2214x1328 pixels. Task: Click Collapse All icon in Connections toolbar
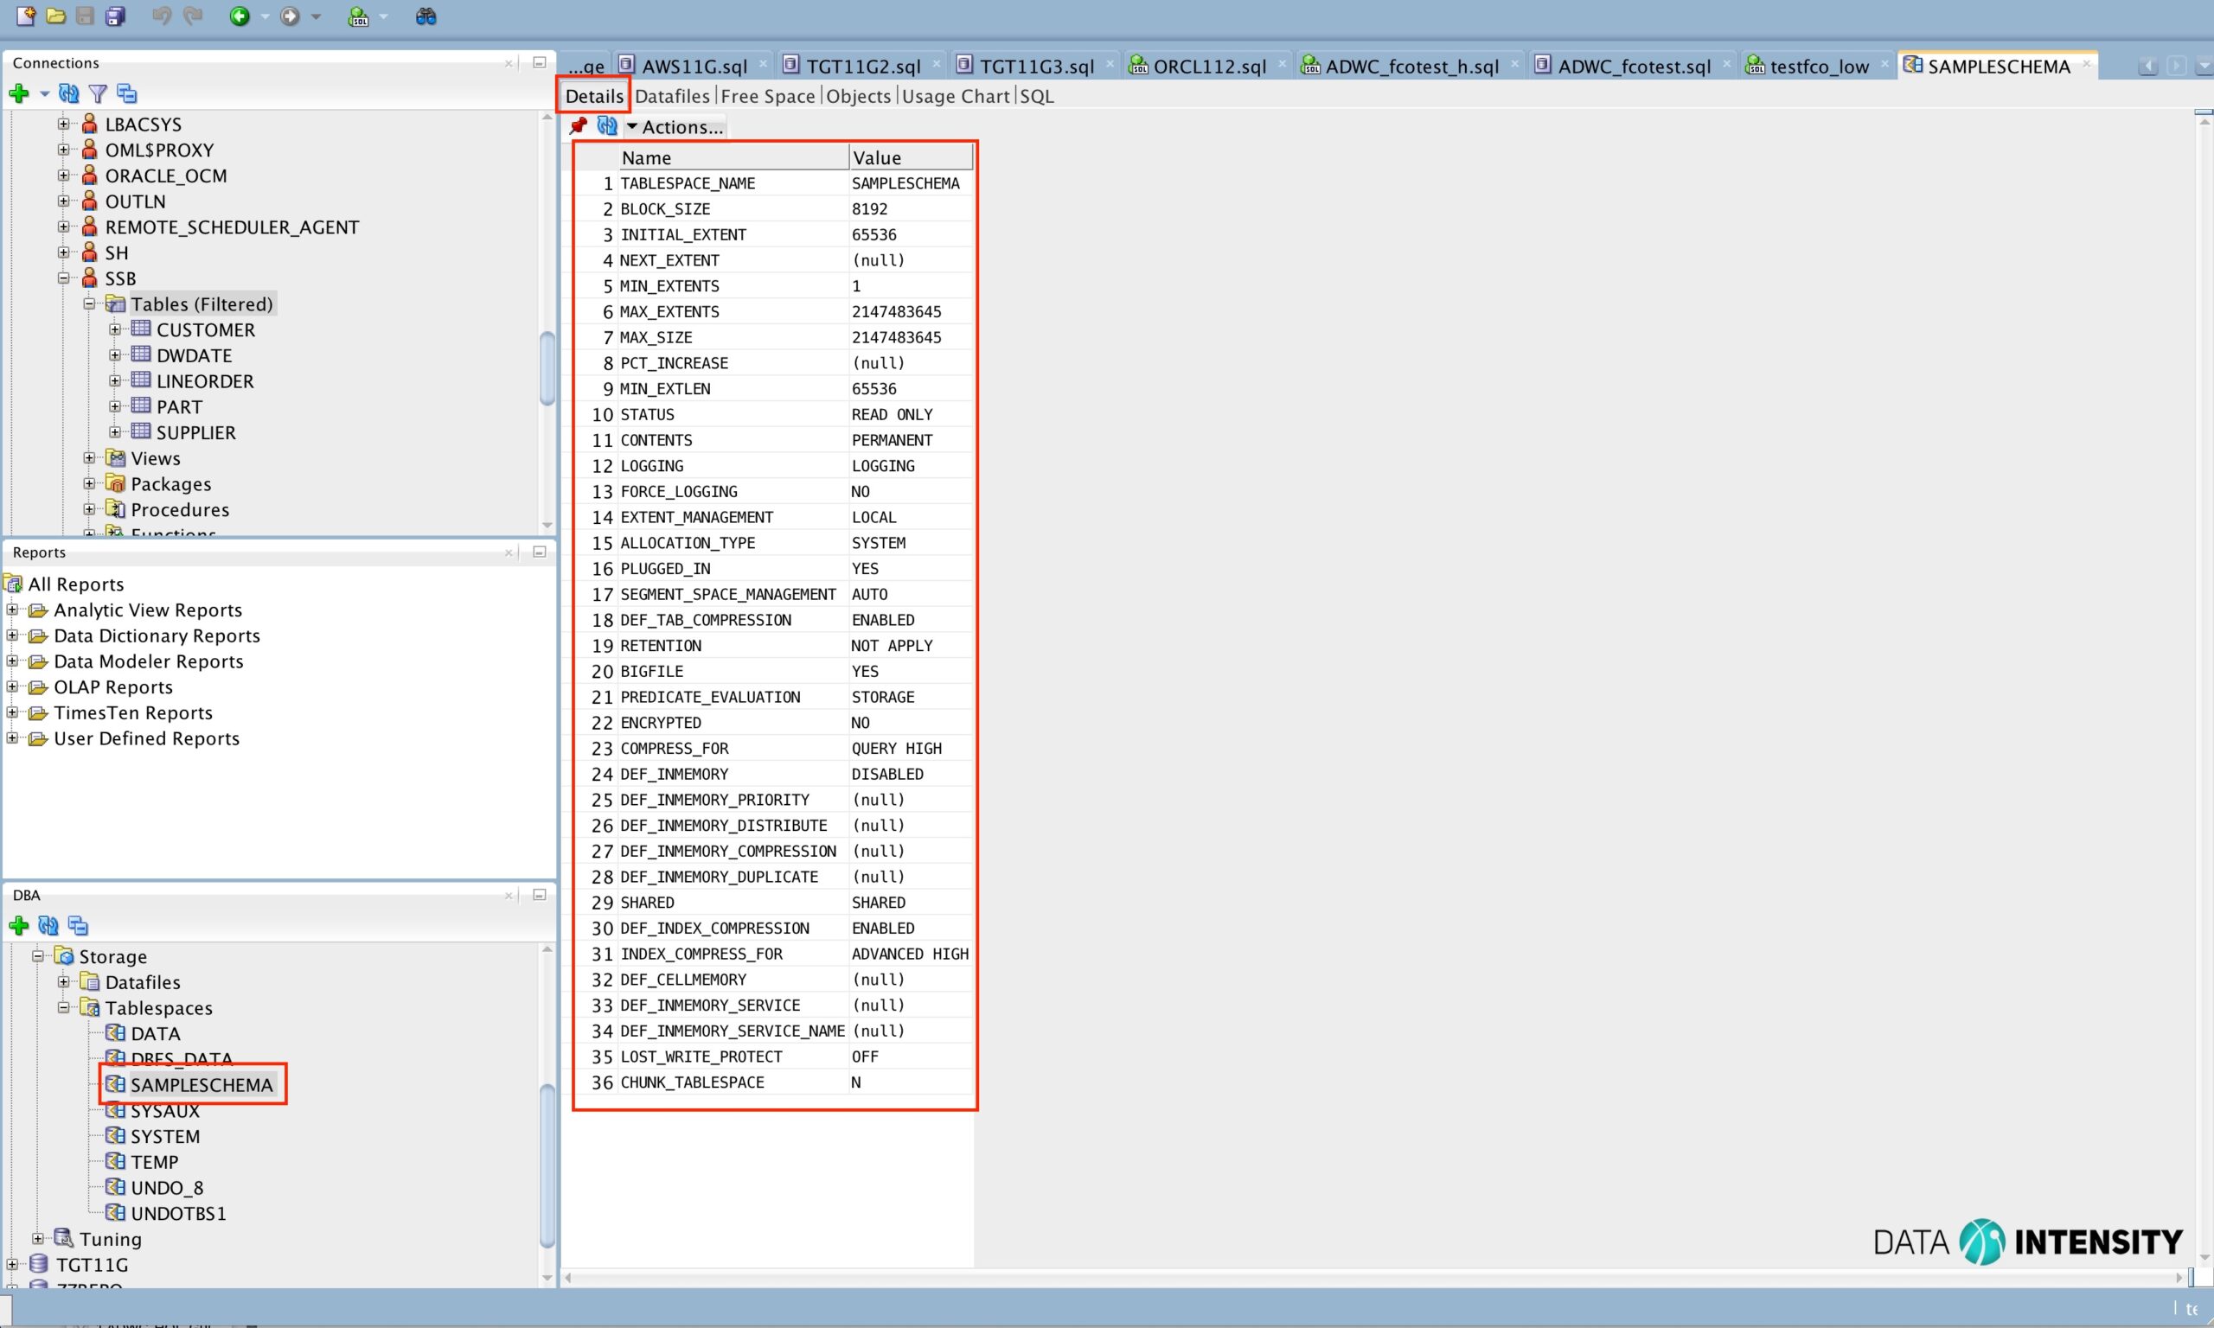127,93
